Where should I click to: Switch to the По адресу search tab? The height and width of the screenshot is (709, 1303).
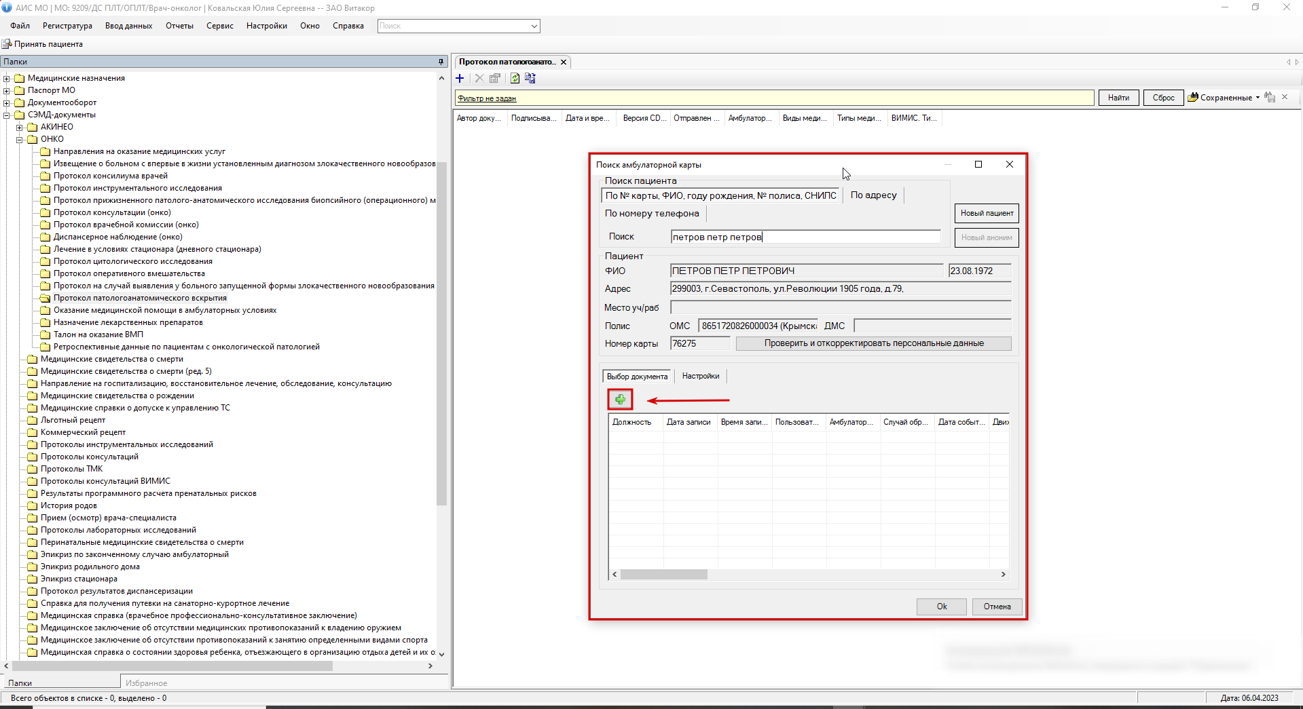click(x=874, y=195)
